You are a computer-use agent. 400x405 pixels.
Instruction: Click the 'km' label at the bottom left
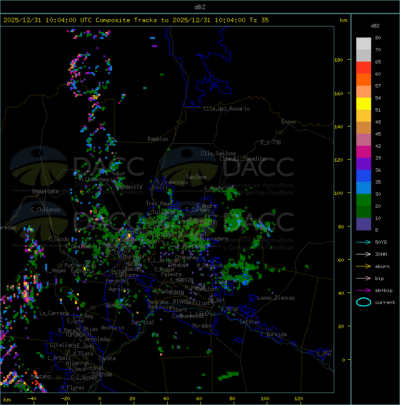pos(7,400)
